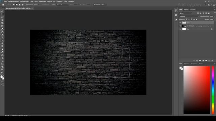
Task: Set selection mode to Subtract from selection
Action: pos(20,5)
